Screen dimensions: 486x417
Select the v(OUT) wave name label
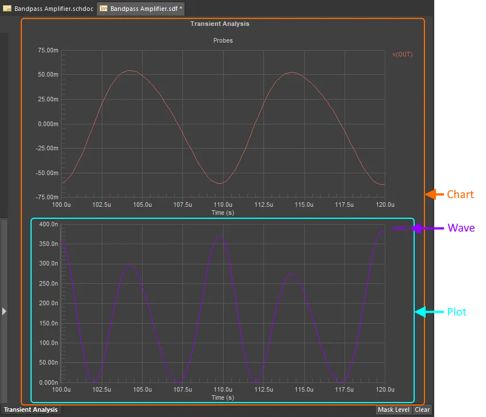click(402, 54)
